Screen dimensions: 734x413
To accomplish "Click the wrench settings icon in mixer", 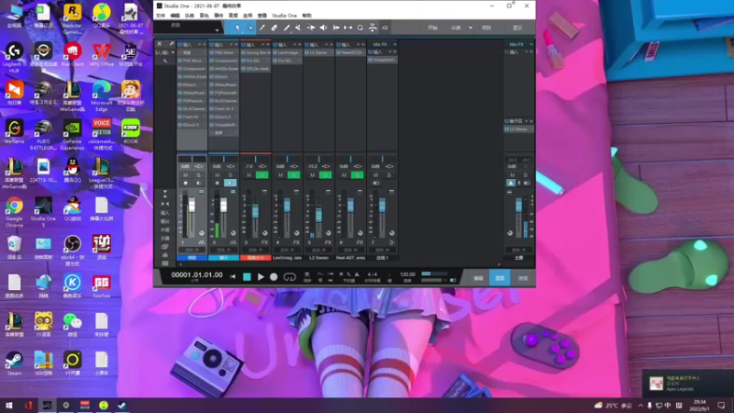I will [x=172, y=44].
